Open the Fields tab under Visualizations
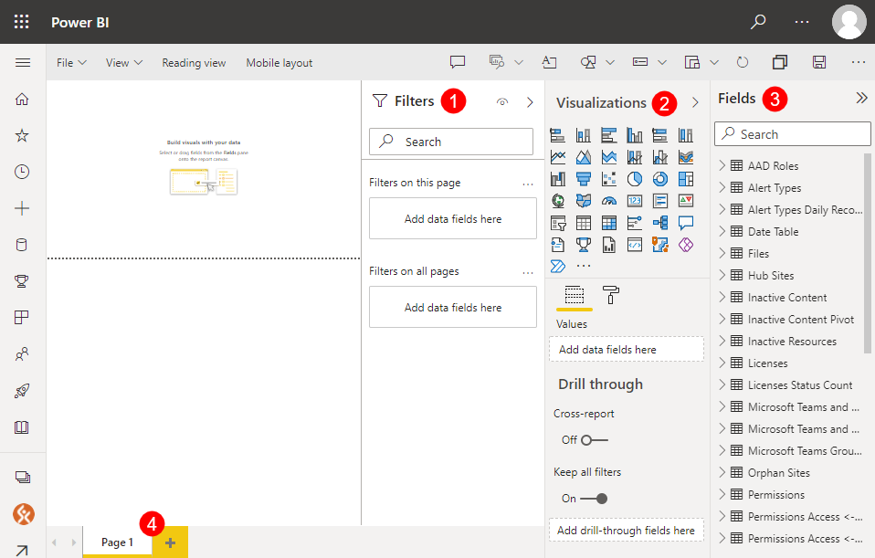 [x=575, y=295]
